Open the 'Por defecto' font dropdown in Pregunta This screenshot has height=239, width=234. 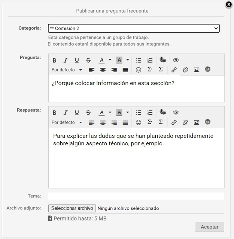67,70
